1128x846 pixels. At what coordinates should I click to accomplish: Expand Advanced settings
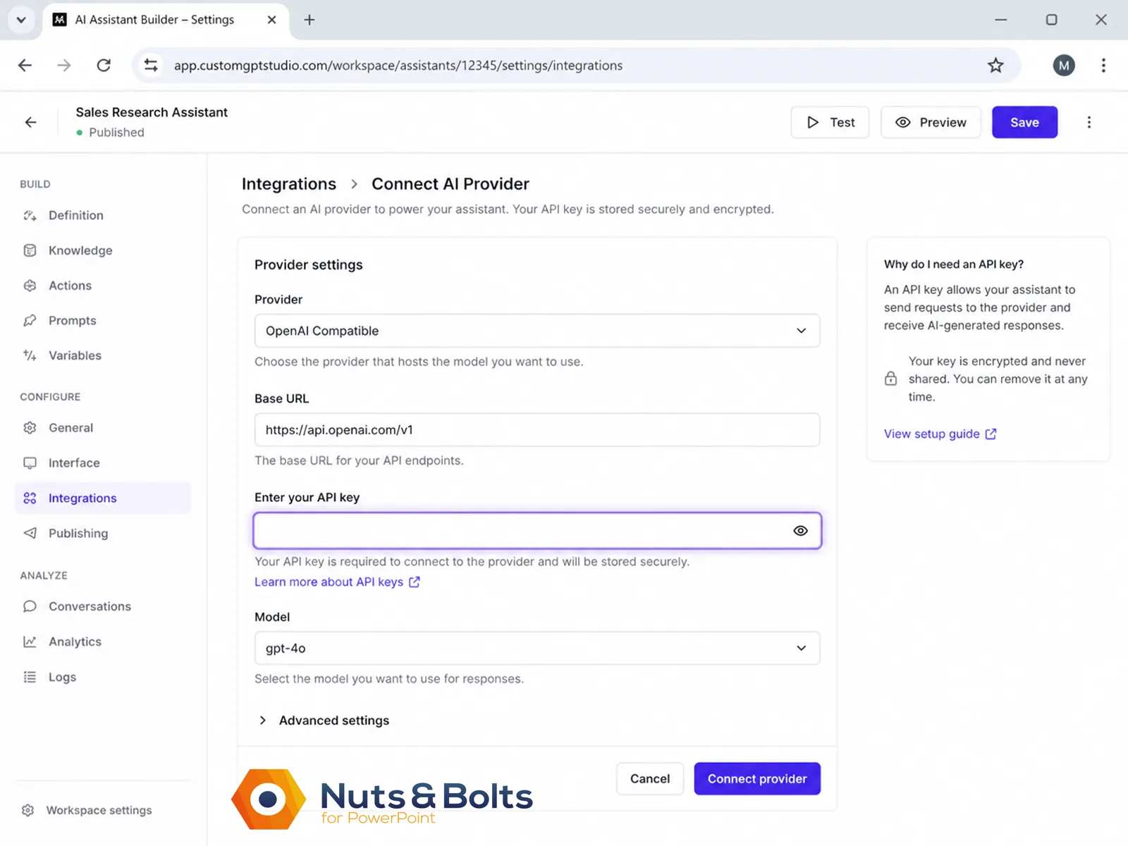324,721
